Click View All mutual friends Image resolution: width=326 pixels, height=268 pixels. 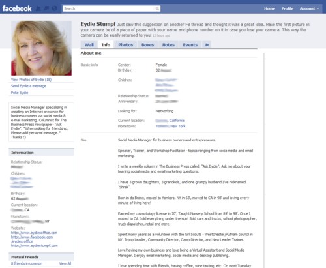click(x=65, y=263)
